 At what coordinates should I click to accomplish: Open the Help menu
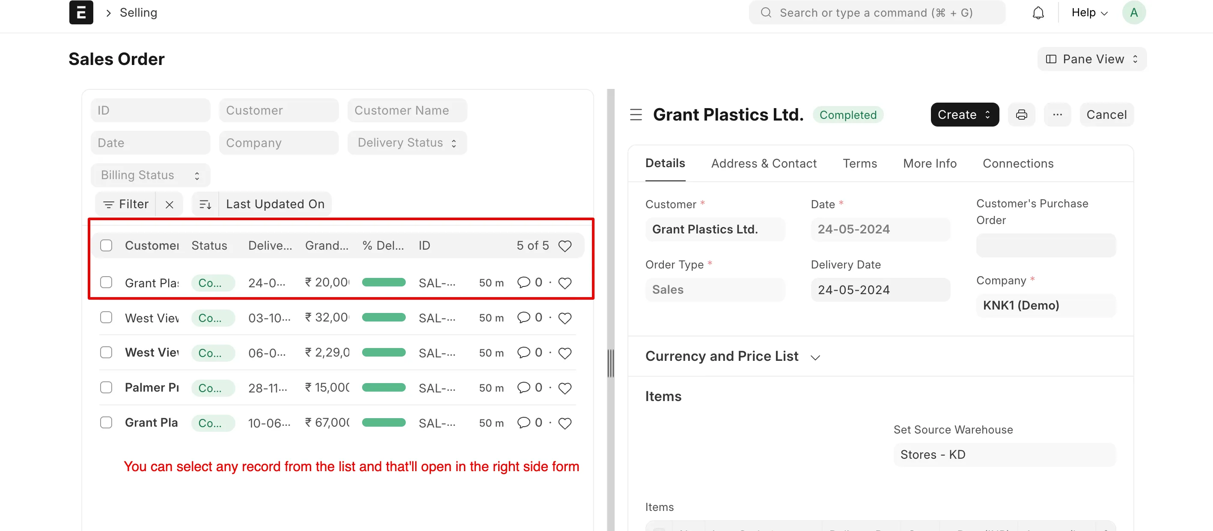[1089, 13]
